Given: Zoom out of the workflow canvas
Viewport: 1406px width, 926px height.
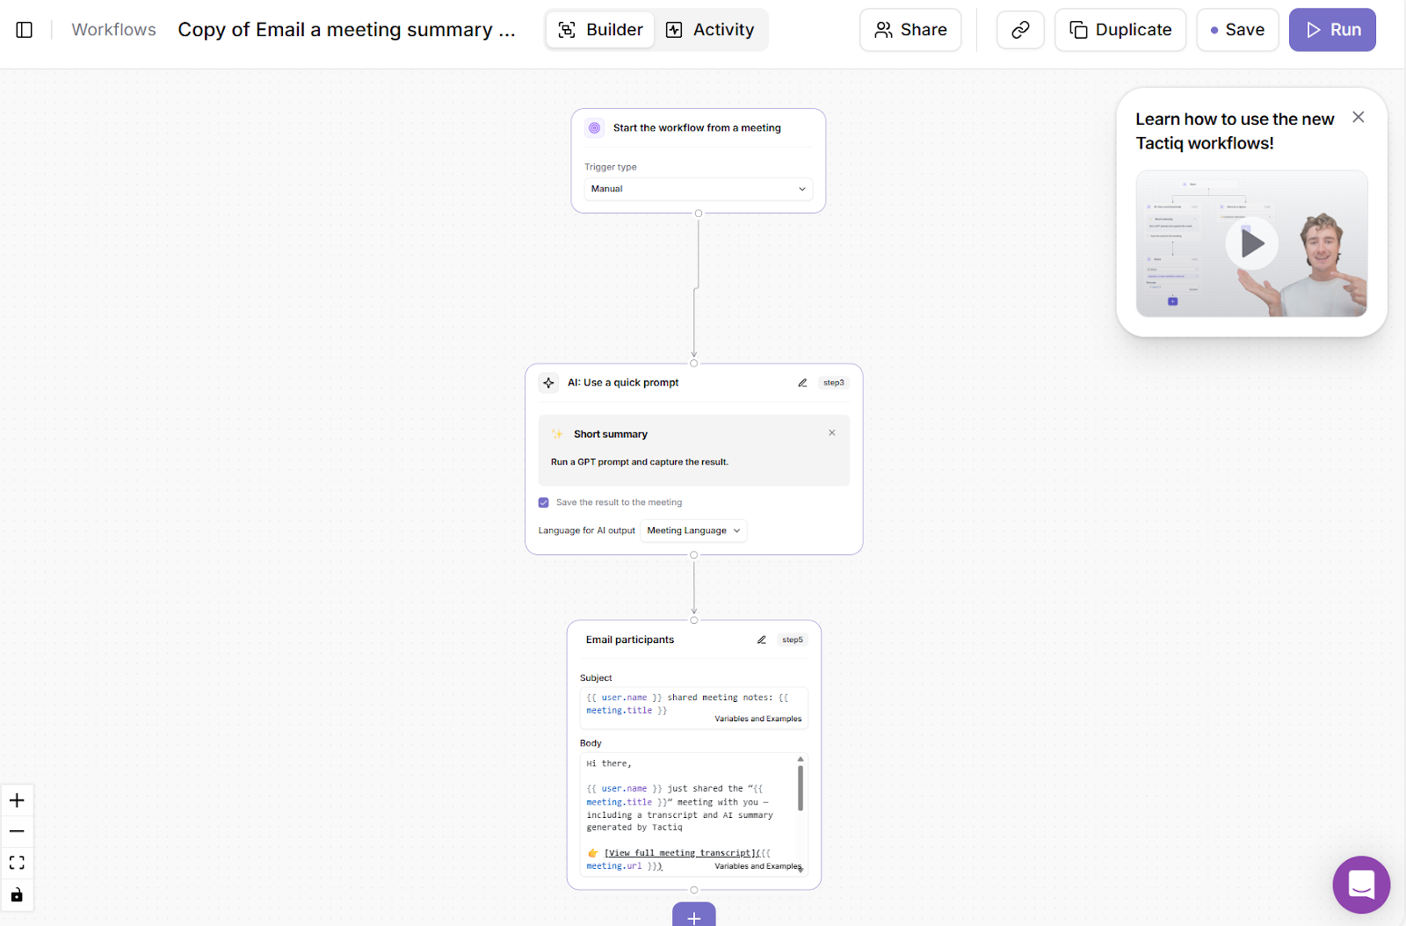Looking at the screenshot, I should pos(17,830).
